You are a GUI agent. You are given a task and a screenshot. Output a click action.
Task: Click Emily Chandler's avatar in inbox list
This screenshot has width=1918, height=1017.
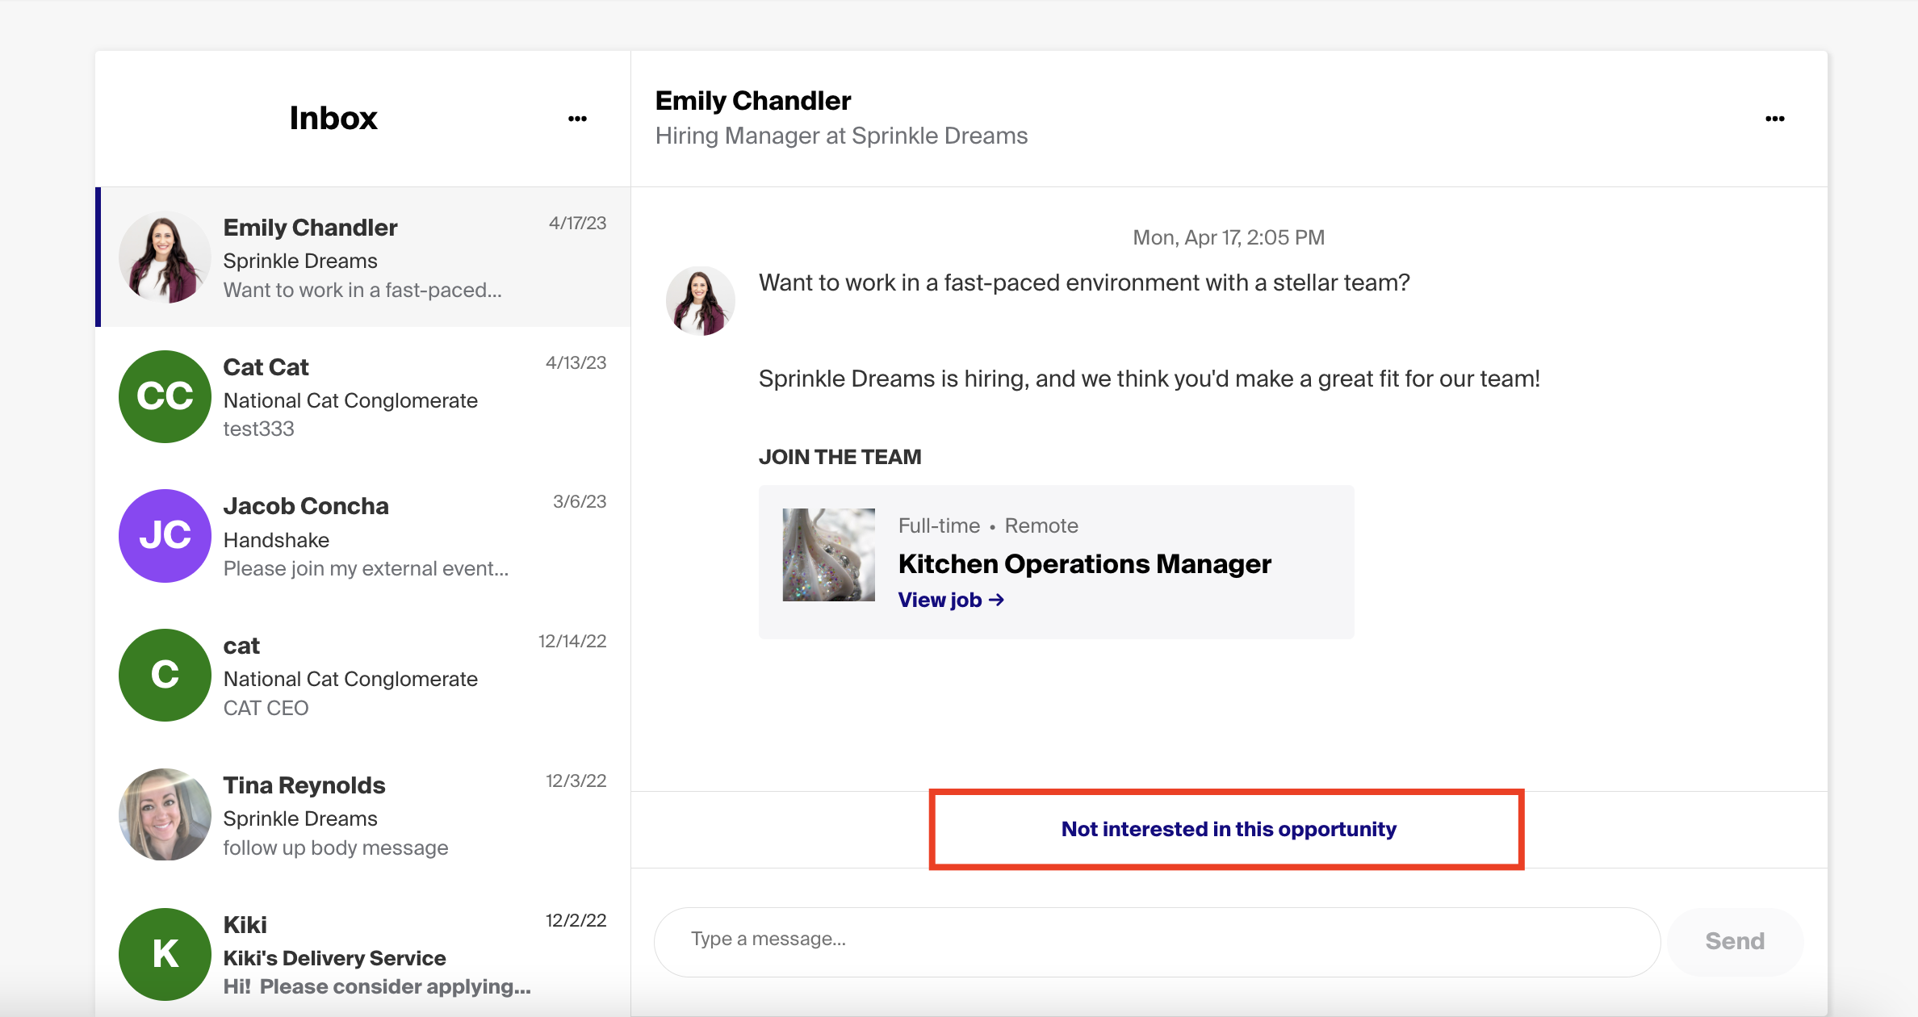[165, 257]
